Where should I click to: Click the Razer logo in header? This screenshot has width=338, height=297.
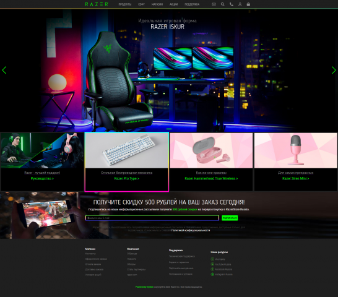coord(97,4)
